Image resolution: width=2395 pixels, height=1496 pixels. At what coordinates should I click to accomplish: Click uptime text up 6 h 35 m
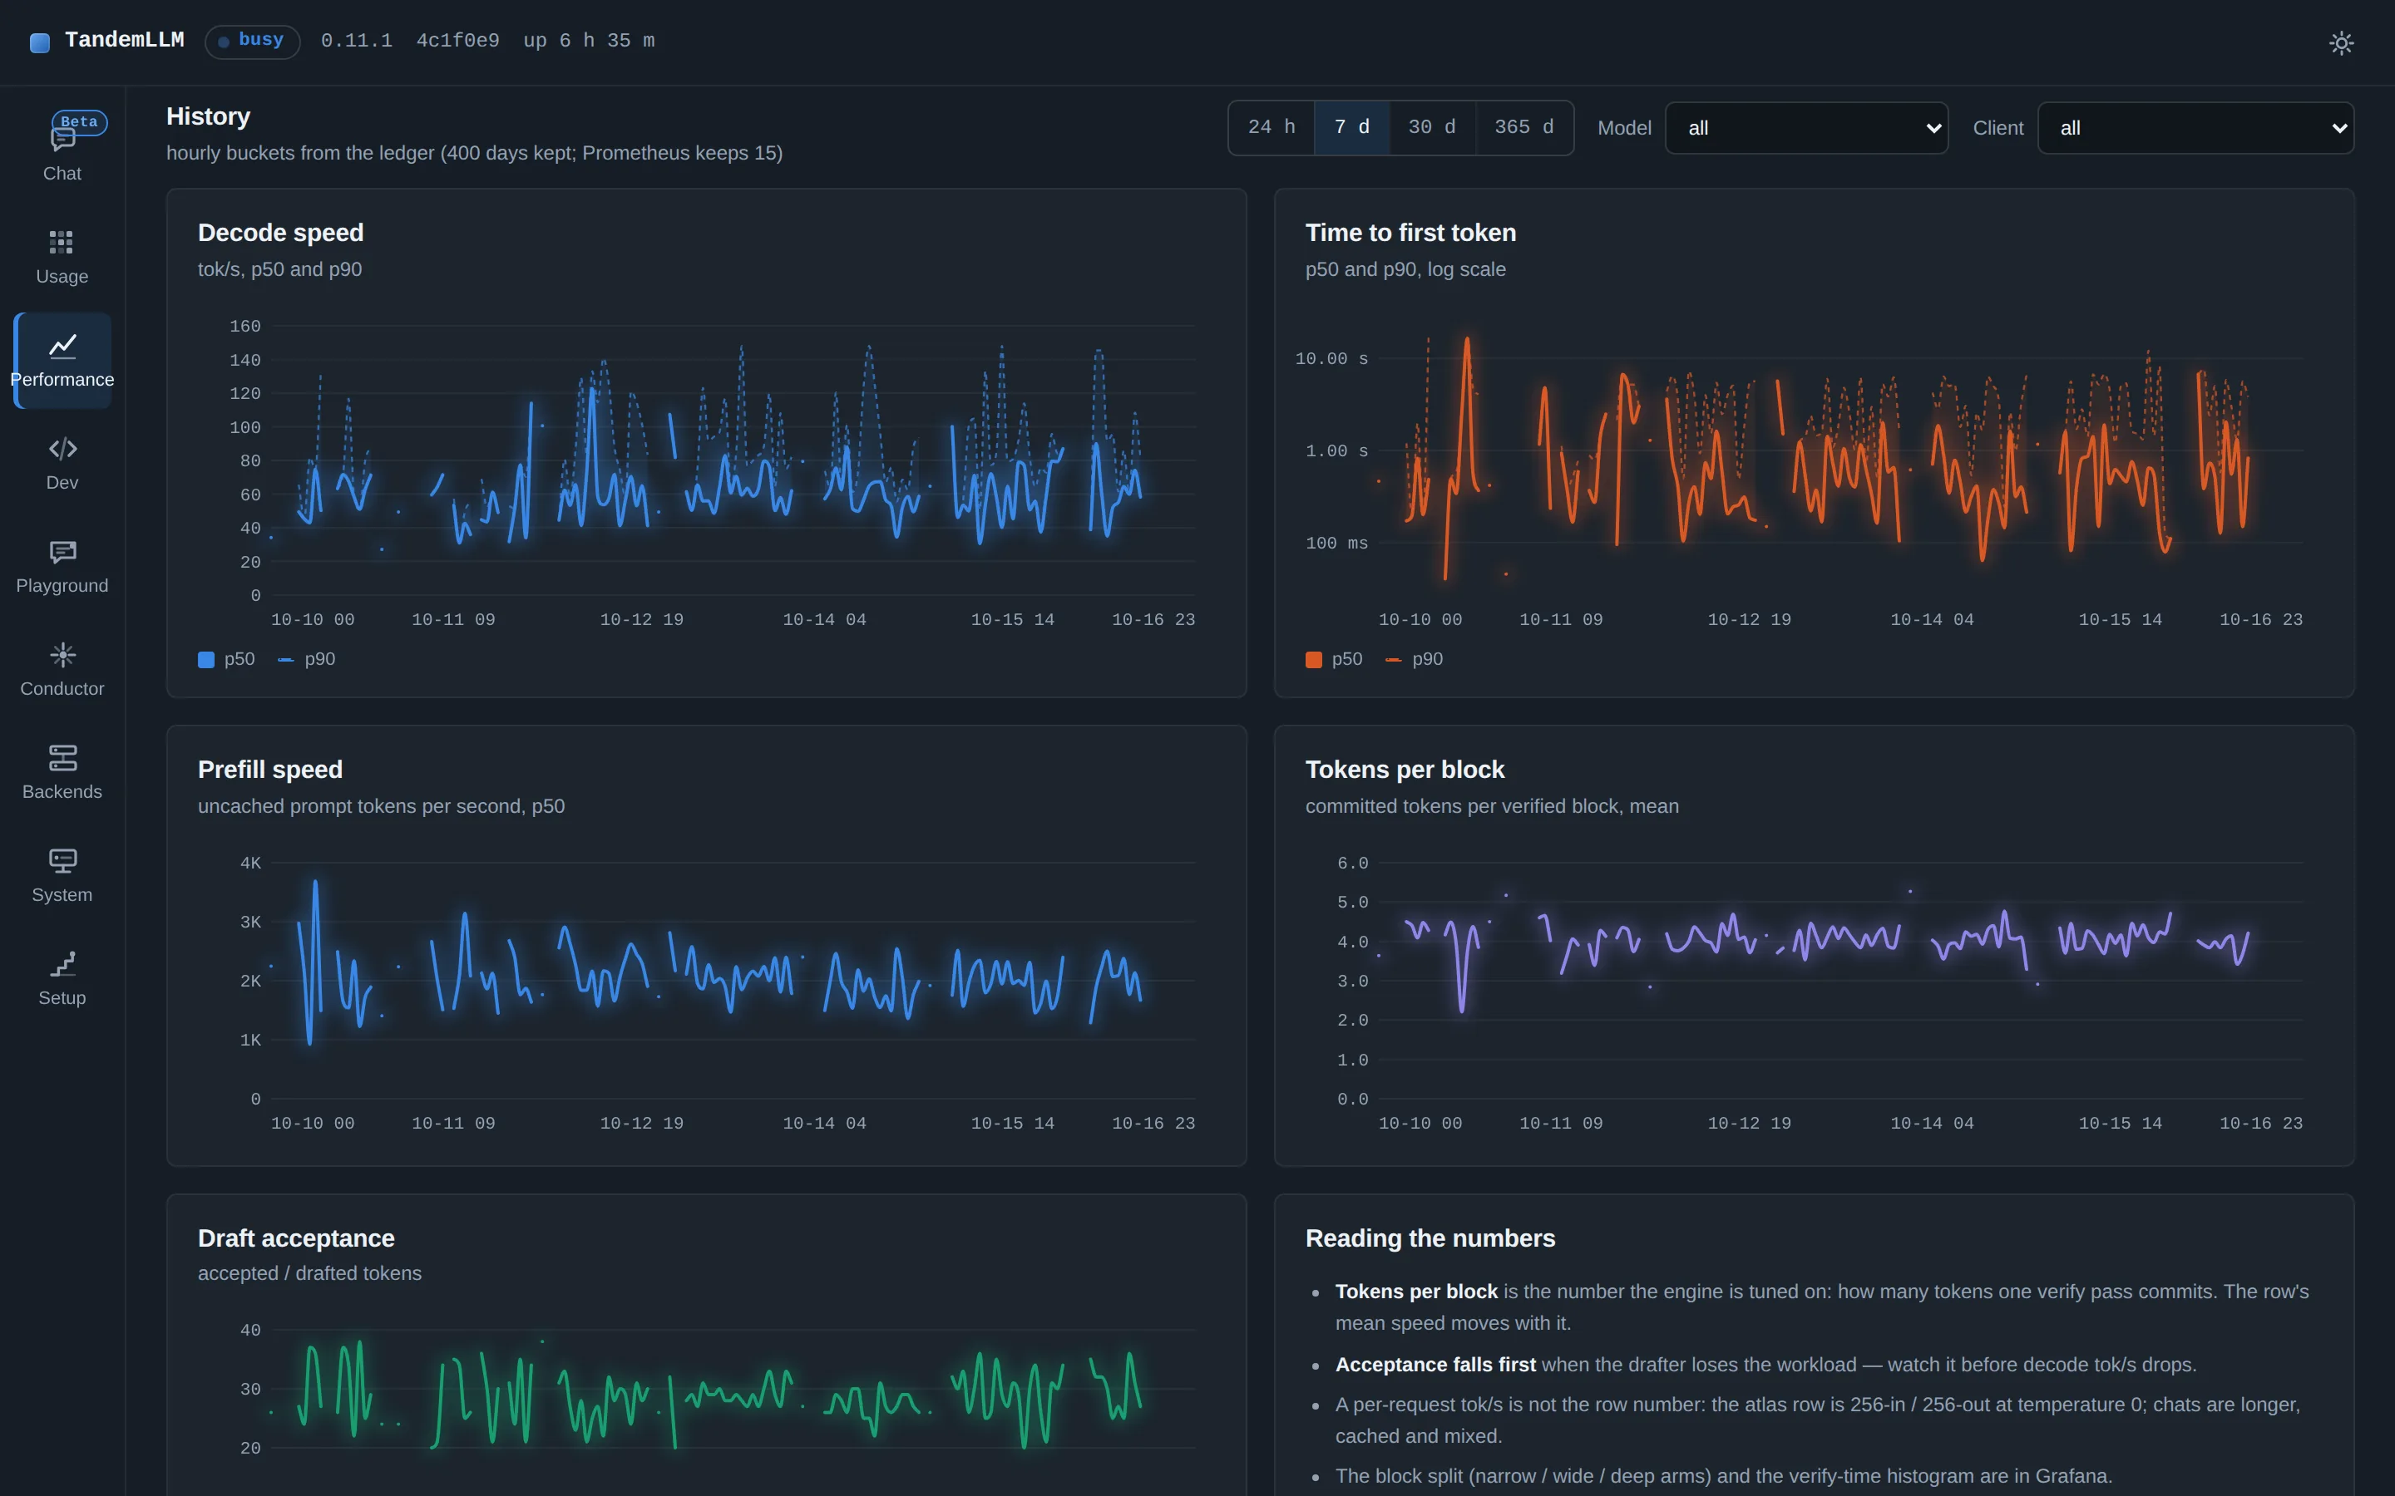pyautogui.click(x=589, y=41)
